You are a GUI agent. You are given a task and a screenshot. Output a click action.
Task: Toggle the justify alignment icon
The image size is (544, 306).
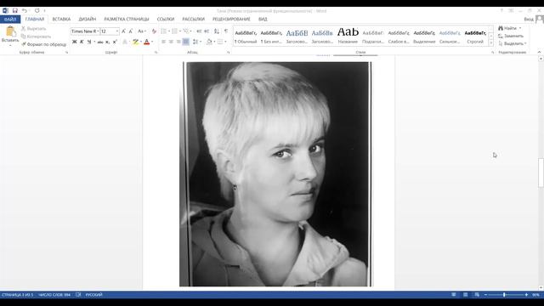pyautogui.click(x=186, y=42)
